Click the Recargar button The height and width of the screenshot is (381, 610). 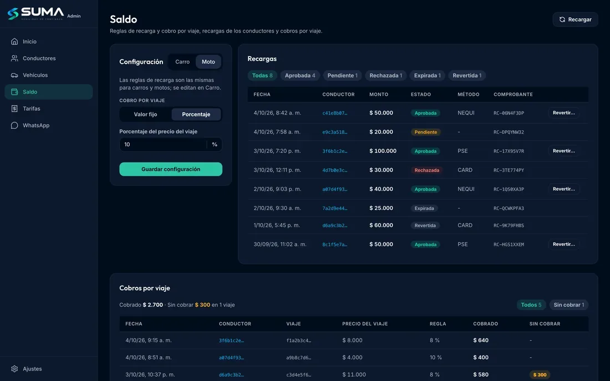coord(576,19)
